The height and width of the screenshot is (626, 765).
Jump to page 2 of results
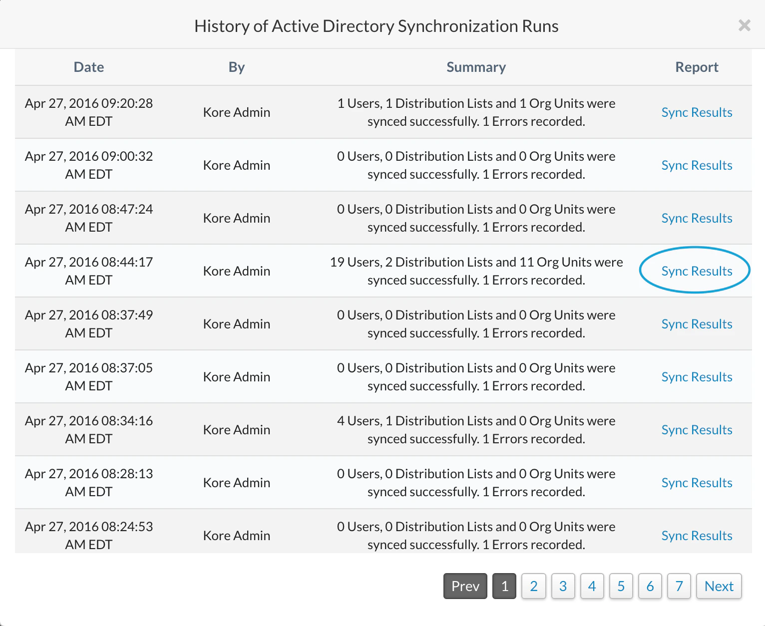coord(533,586)
